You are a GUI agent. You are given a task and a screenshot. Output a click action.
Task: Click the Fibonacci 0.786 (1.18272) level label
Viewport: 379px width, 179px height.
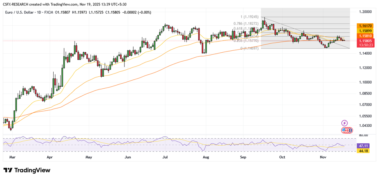tap(246, 24)
